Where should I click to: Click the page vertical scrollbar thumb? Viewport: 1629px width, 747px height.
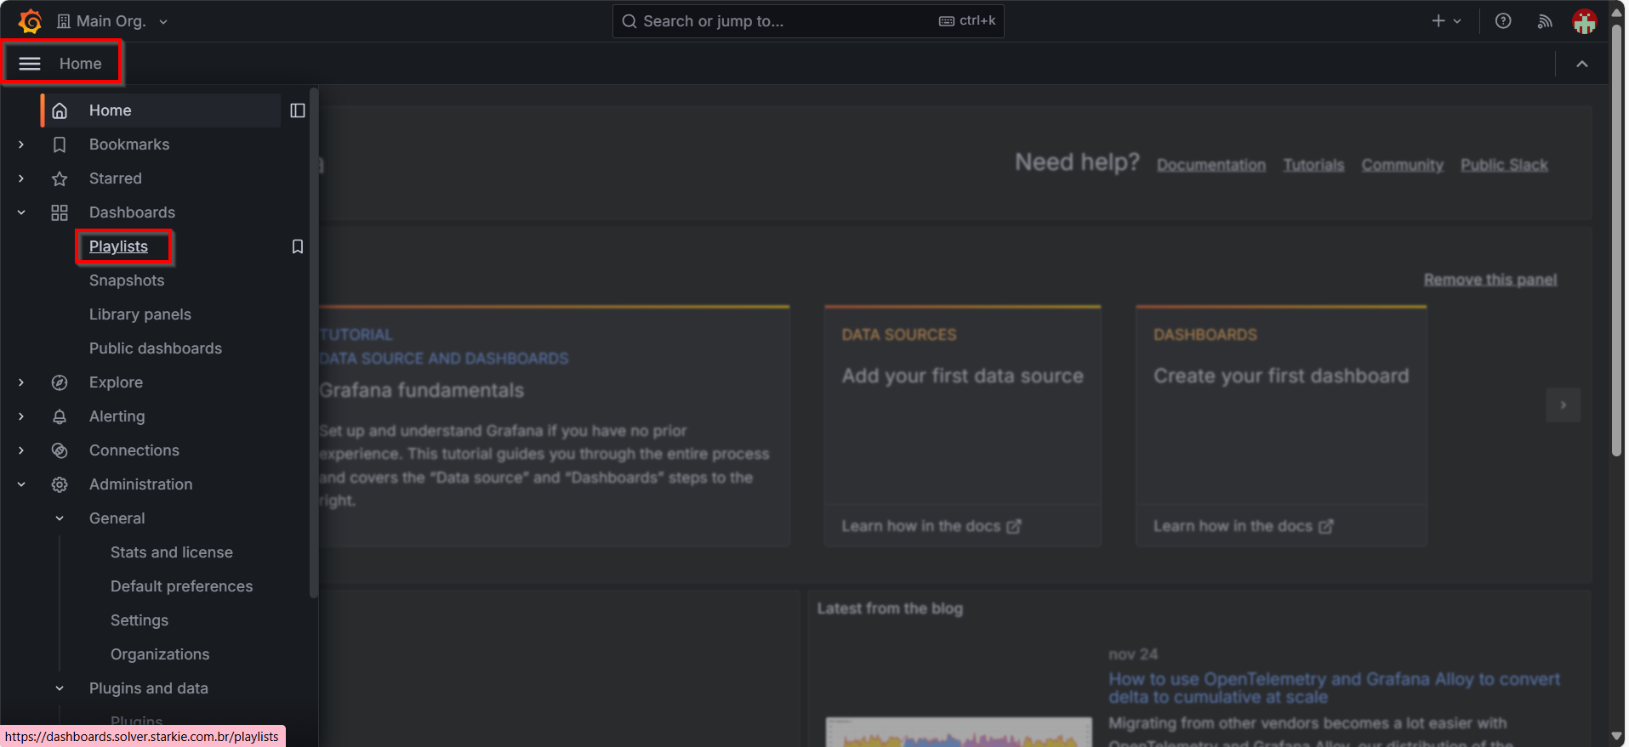point(1617,242)
